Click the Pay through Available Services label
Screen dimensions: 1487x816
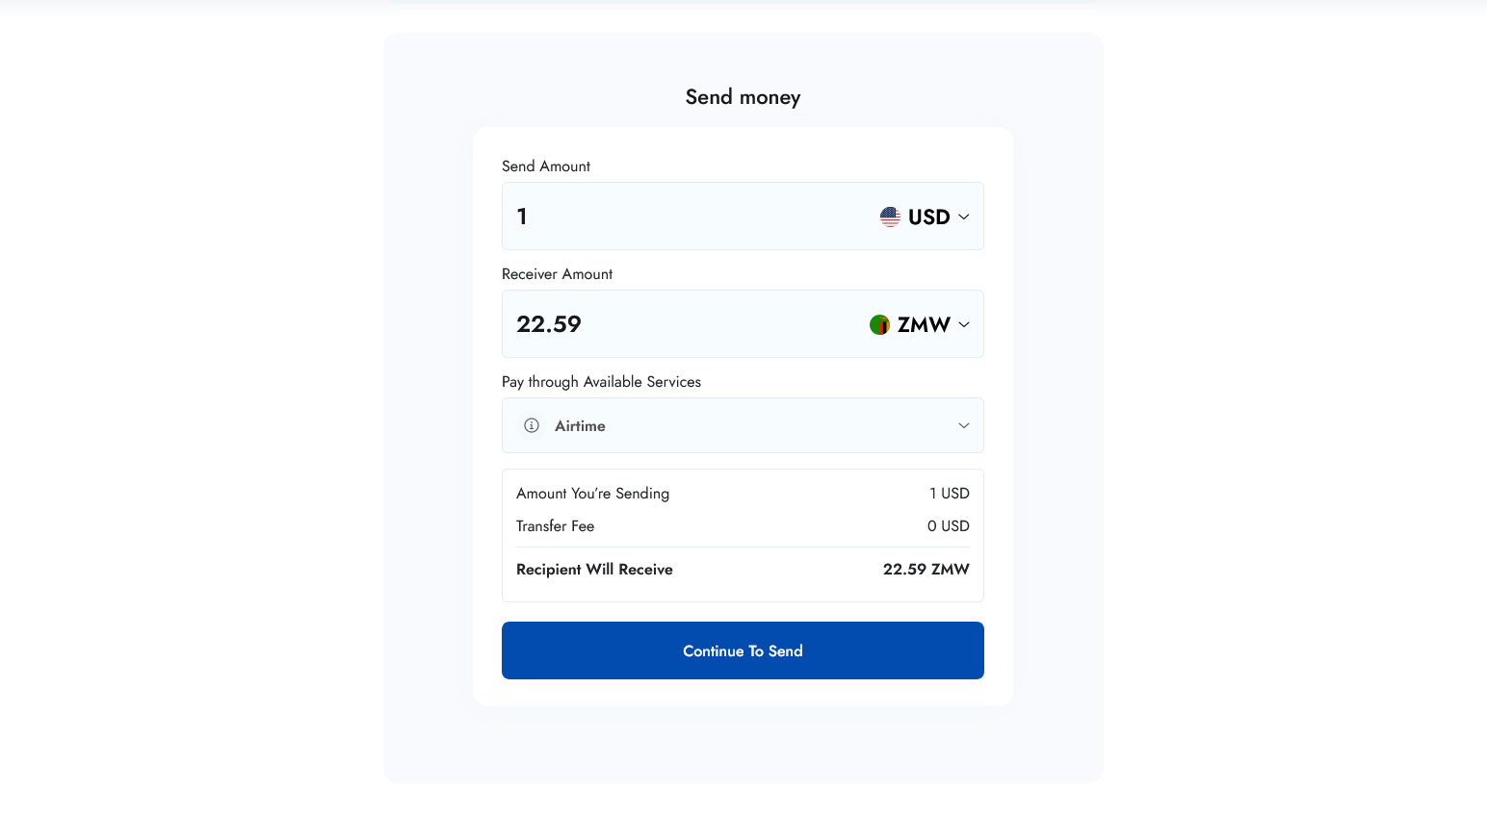coord(601,382)
